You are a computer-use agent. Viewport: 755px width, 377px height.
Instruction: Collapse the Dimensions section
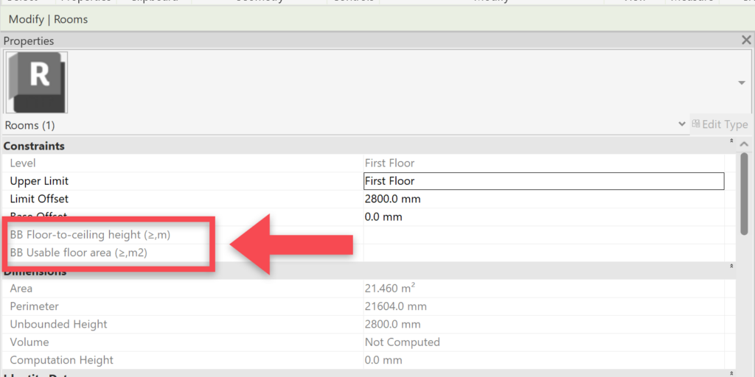click(731, 265)
